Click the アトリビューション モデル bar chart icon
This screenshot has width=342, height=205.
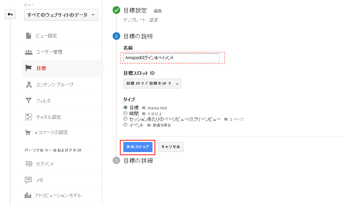[x=28, y=195]
